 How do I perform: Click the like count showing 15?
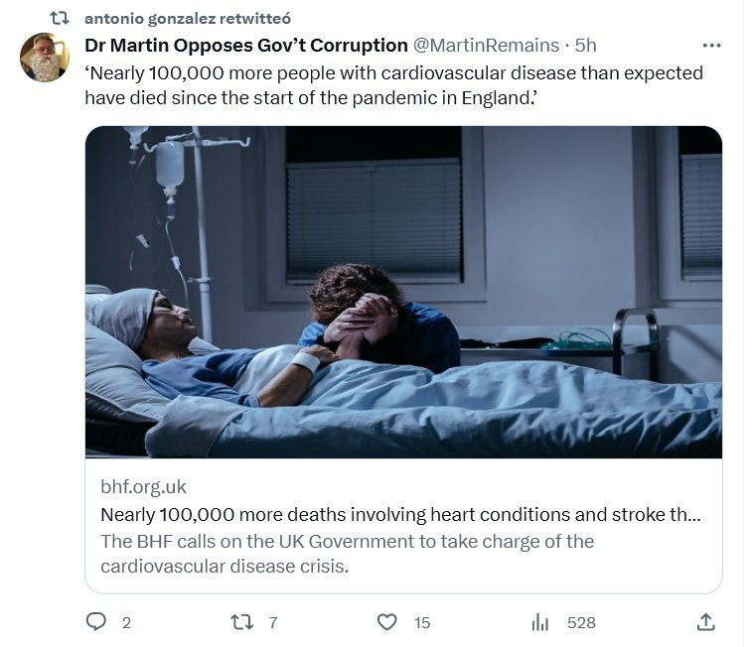pos(422,623)
